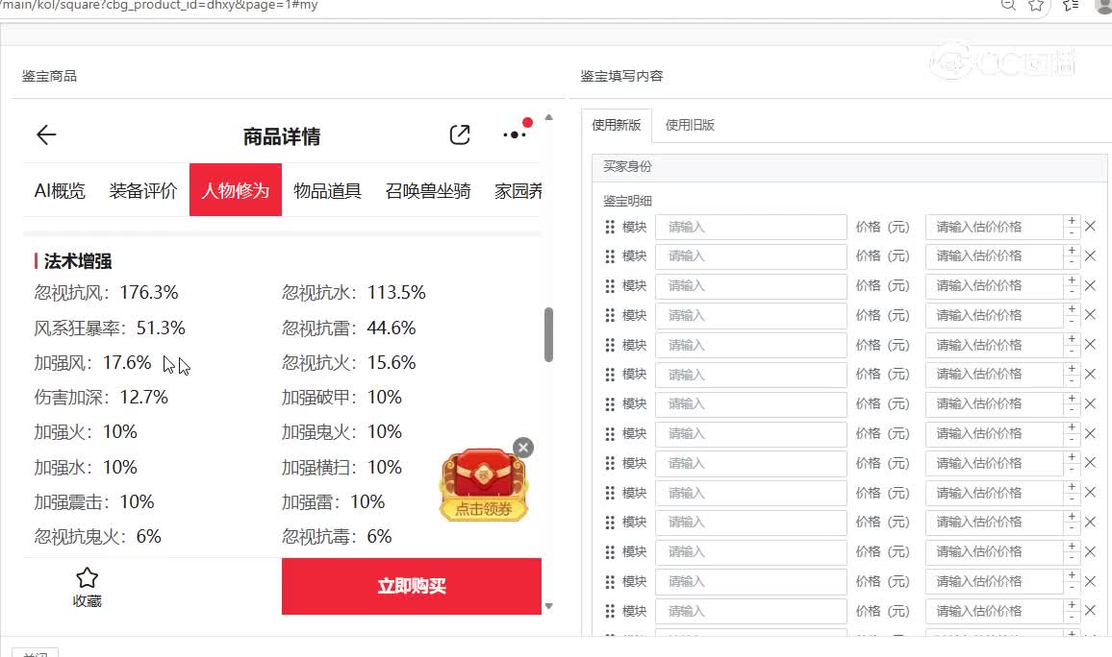Click the first 模块 请输入 field
The image size is (1112, 657).
(751, 228)
